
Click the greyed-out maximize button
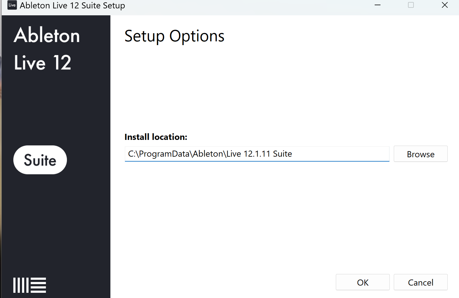pyautogui.click(x=411, y=5)
